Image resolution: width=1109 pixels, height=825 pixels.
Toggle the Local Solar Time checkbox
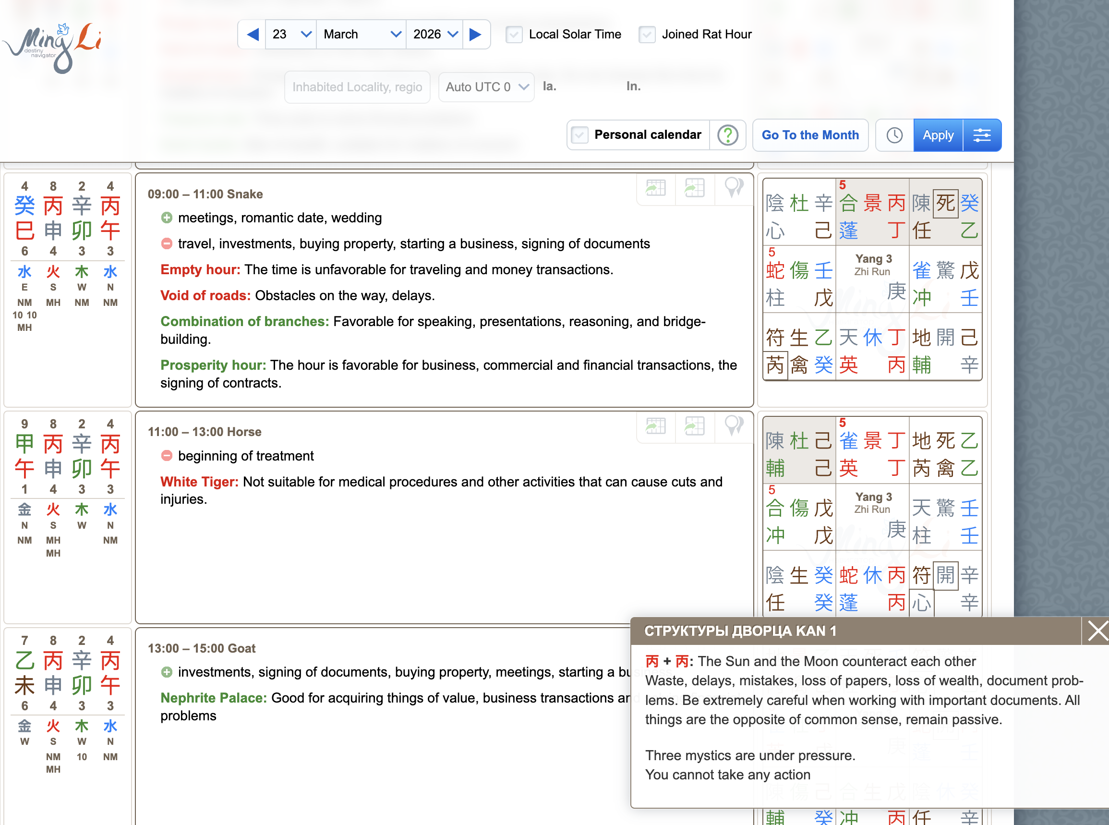click(x=514, y=34)
